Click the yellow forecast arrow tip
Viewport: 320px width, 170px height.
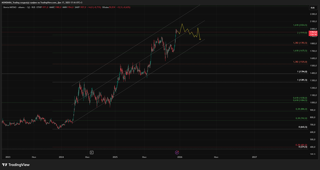point(200,40)
